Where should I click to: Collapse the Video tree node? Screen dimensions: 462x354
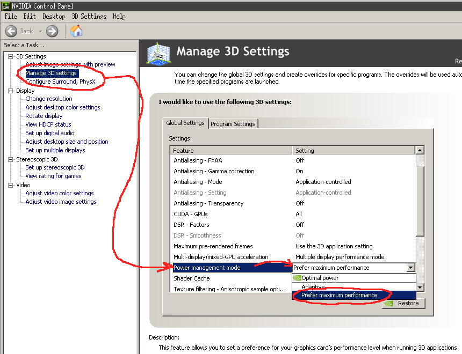point(11,185)
